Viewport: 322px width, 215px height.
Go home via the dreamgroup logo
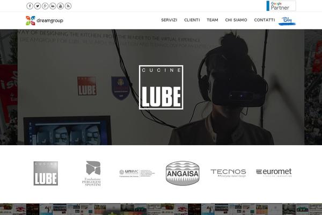tap(45, 20)
